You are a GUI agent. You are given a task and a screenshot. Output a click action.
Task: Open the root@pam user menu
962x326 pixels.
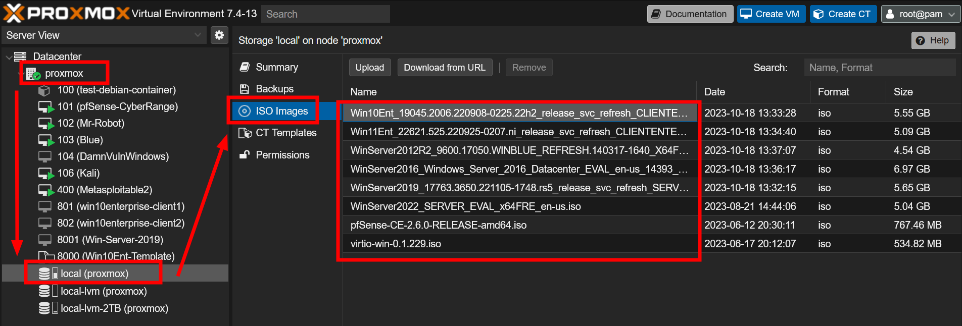tap(920, 14)
